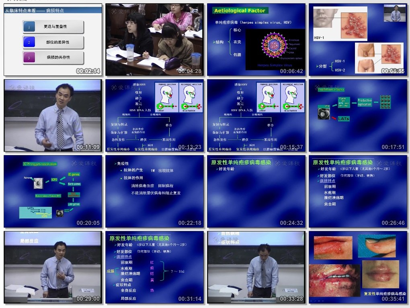The width and height of the screenshot is (410, 308).
Task: Click the Herpes Simplex Virus diagram image
Action: point(275,48)
